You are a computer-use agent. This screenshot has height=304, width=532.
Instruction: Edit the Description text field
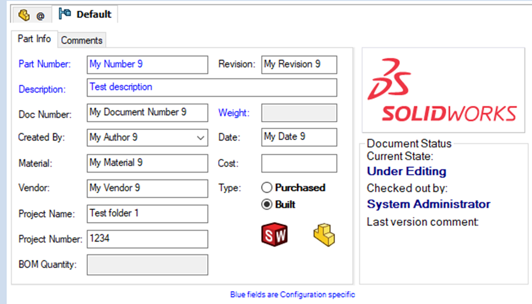(212, 87)
